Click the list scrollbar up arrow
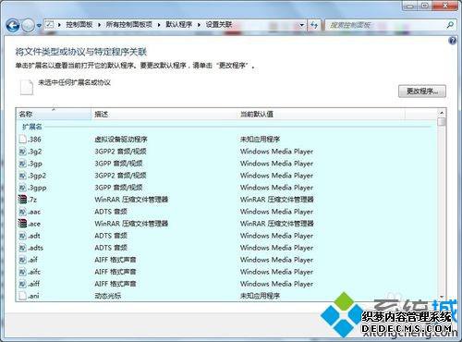The image size is (462, 342). click(442, 113)
